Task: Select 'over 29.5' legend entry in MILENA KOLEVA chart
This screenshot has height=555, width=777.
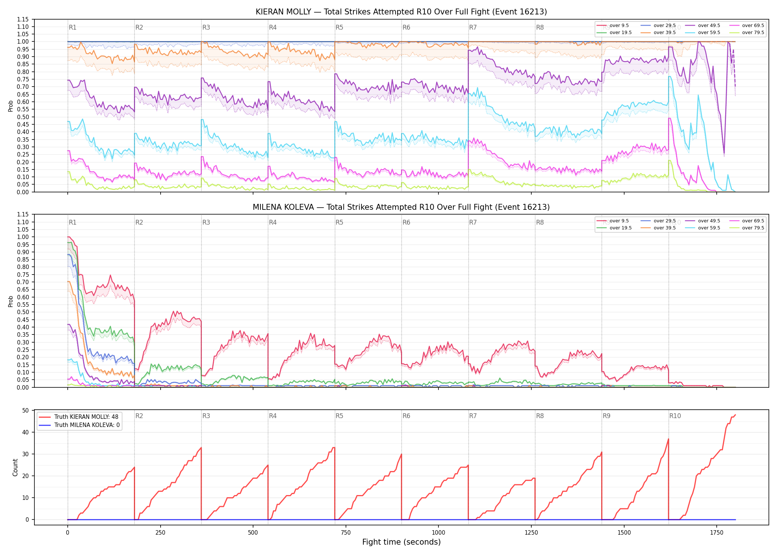Action: point(658,221)
